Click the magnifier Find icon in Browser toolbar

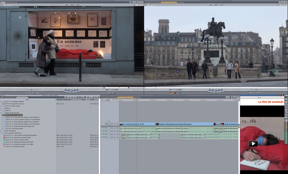(96, 97)
